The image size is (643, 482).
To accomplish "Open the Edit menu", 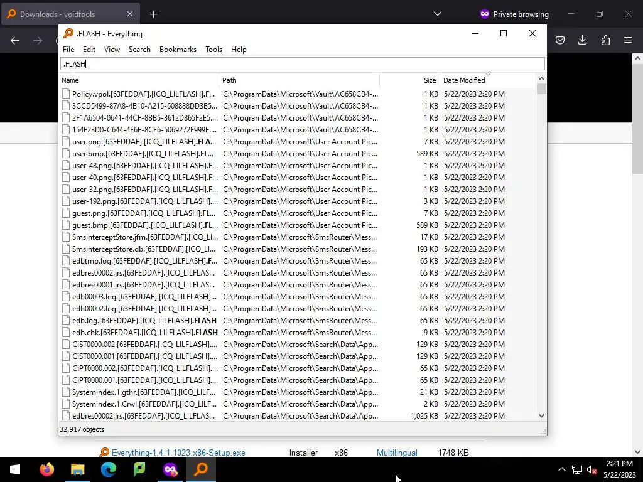I will 89,50.
